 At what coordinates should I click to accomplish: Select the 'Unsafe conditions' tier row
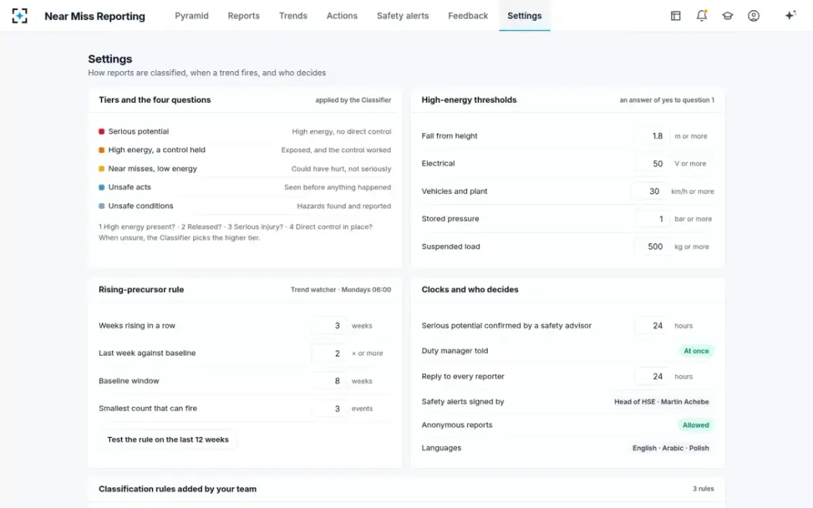click(245, 206)
